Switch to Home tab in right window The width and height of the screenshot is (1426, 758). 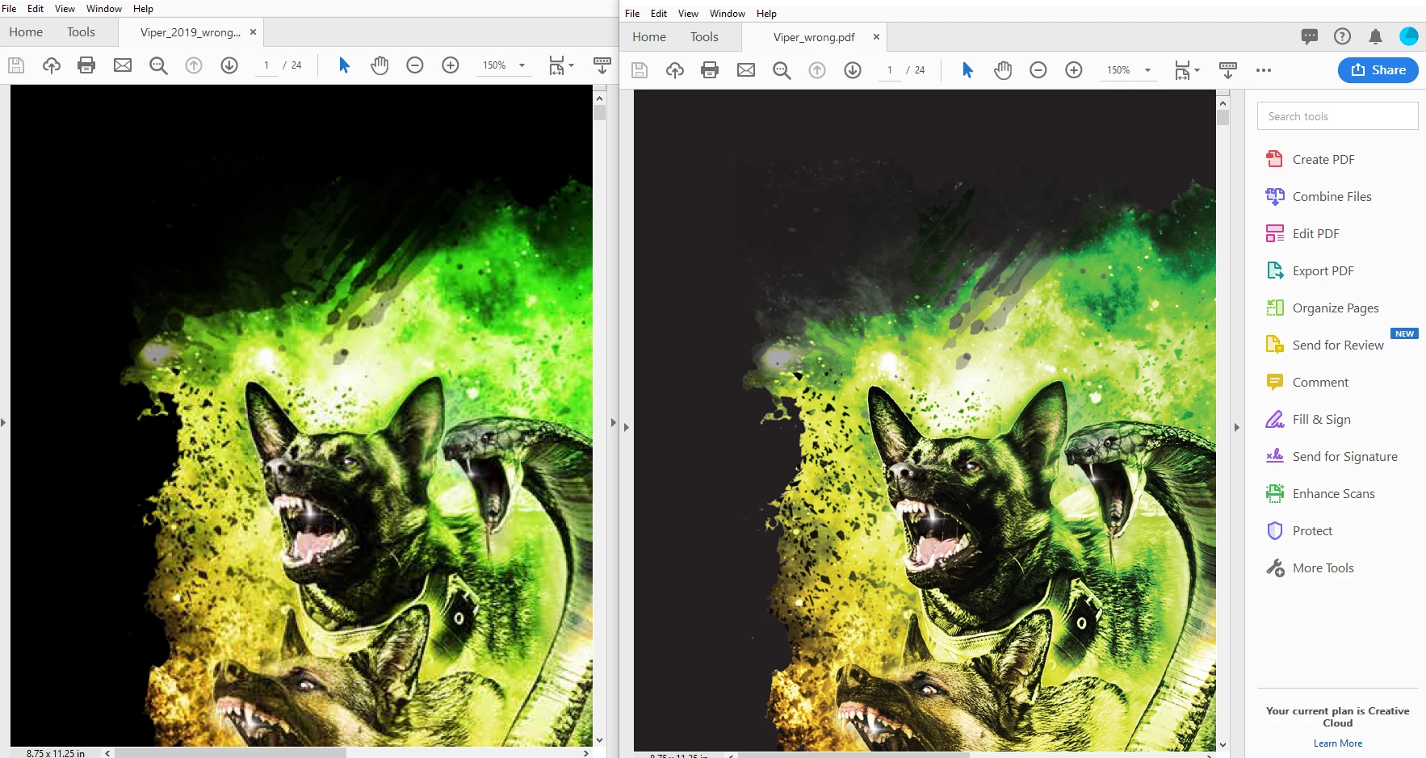(649, 36)
